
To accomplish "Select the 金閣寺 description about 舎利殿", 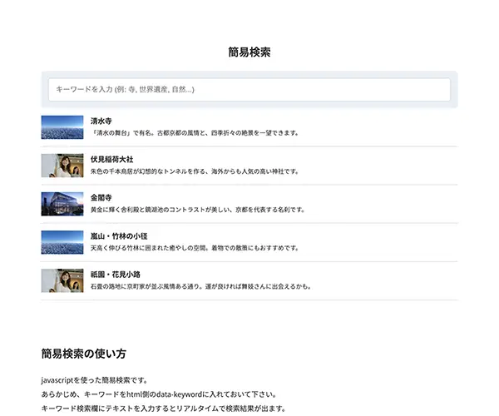I will (x=197, y=210).
